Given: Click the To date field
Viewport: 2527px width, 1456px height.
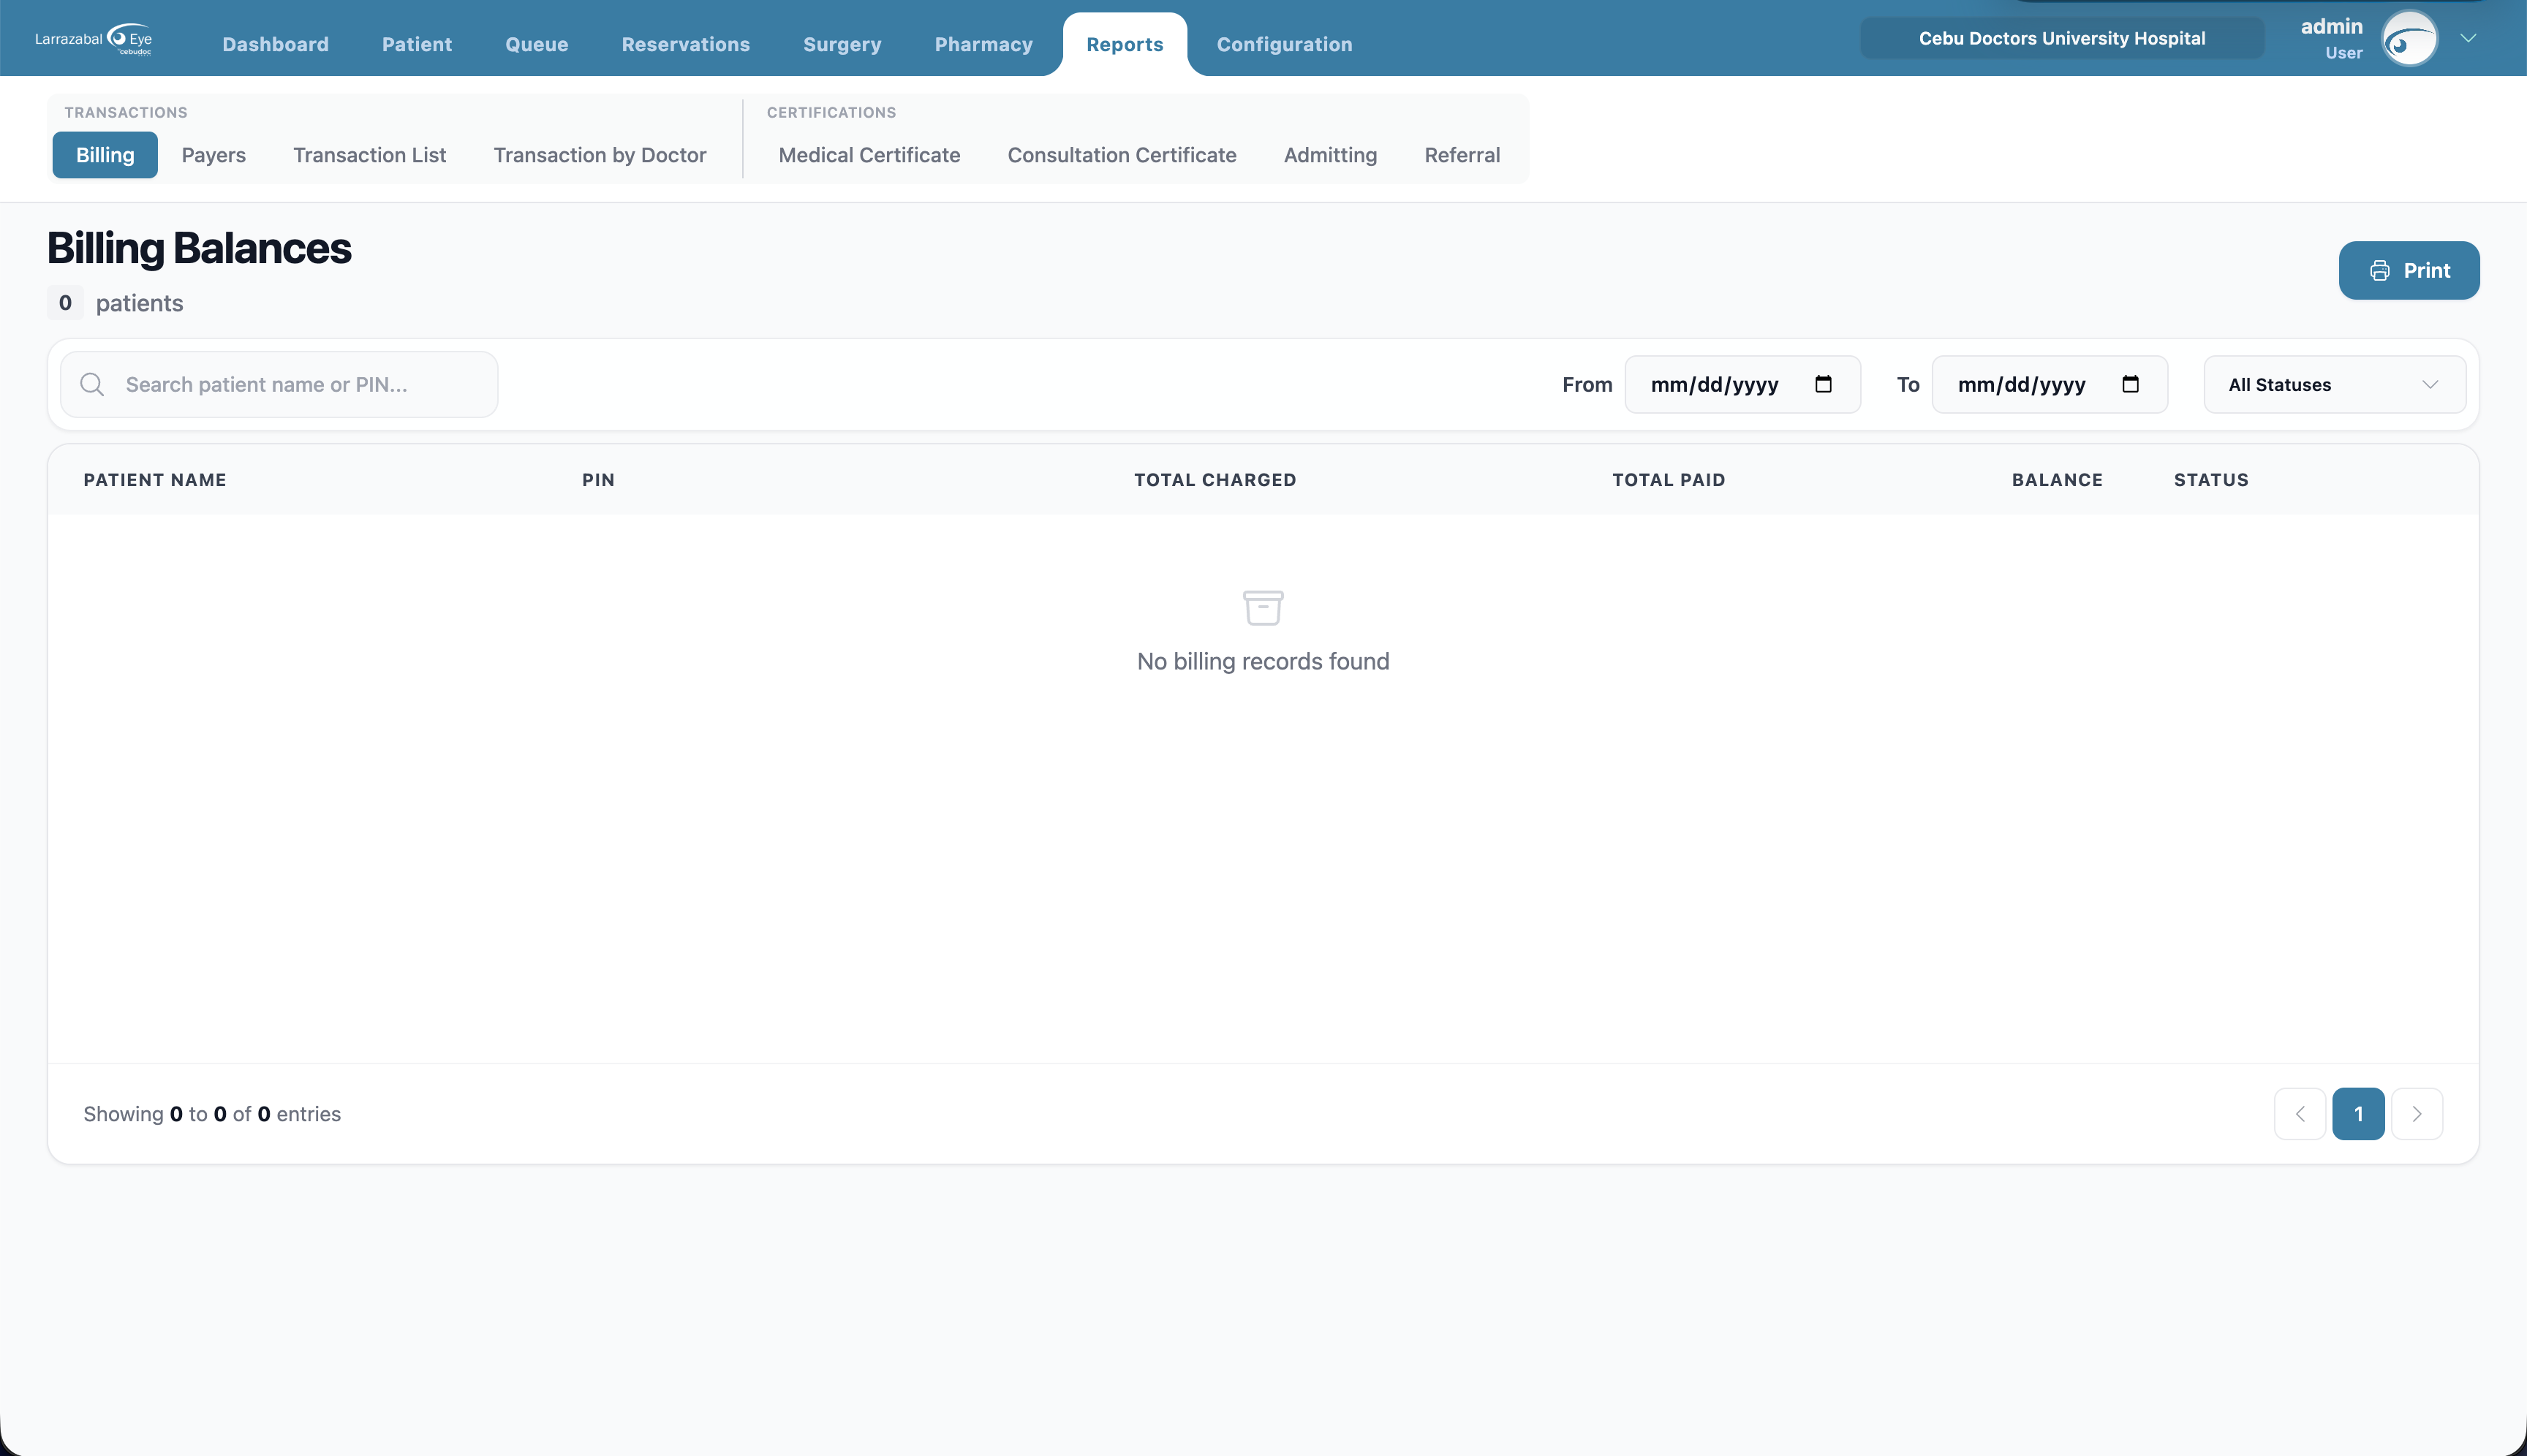Looking at the screenshot, I should 2049,385.
